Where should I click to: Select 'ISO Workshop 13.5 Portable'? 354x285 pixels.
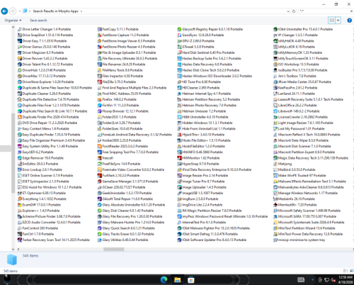click(296, 65)
